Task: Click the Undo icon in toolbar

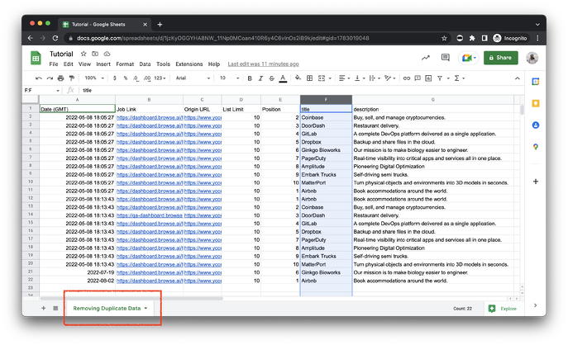Action: click(x=37, y=78)
